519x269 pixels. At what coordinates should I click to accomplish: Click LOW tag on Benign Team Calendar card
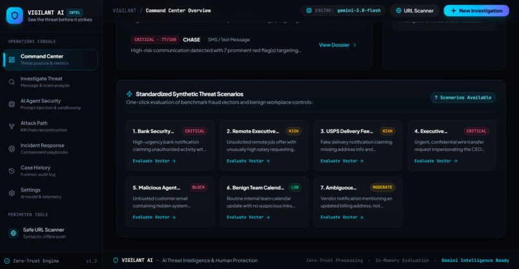pyautogui.click(x=295, y=187)
